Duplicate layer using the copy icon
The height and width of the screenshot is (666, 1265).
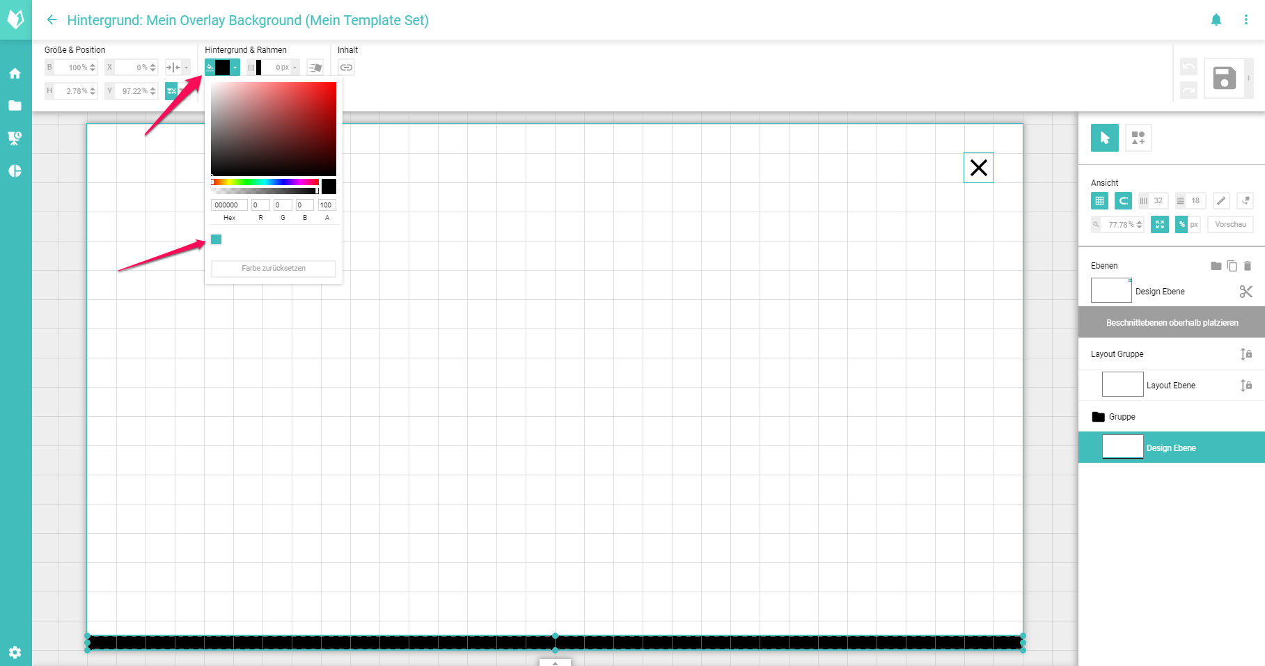(x=1232, y=266)
